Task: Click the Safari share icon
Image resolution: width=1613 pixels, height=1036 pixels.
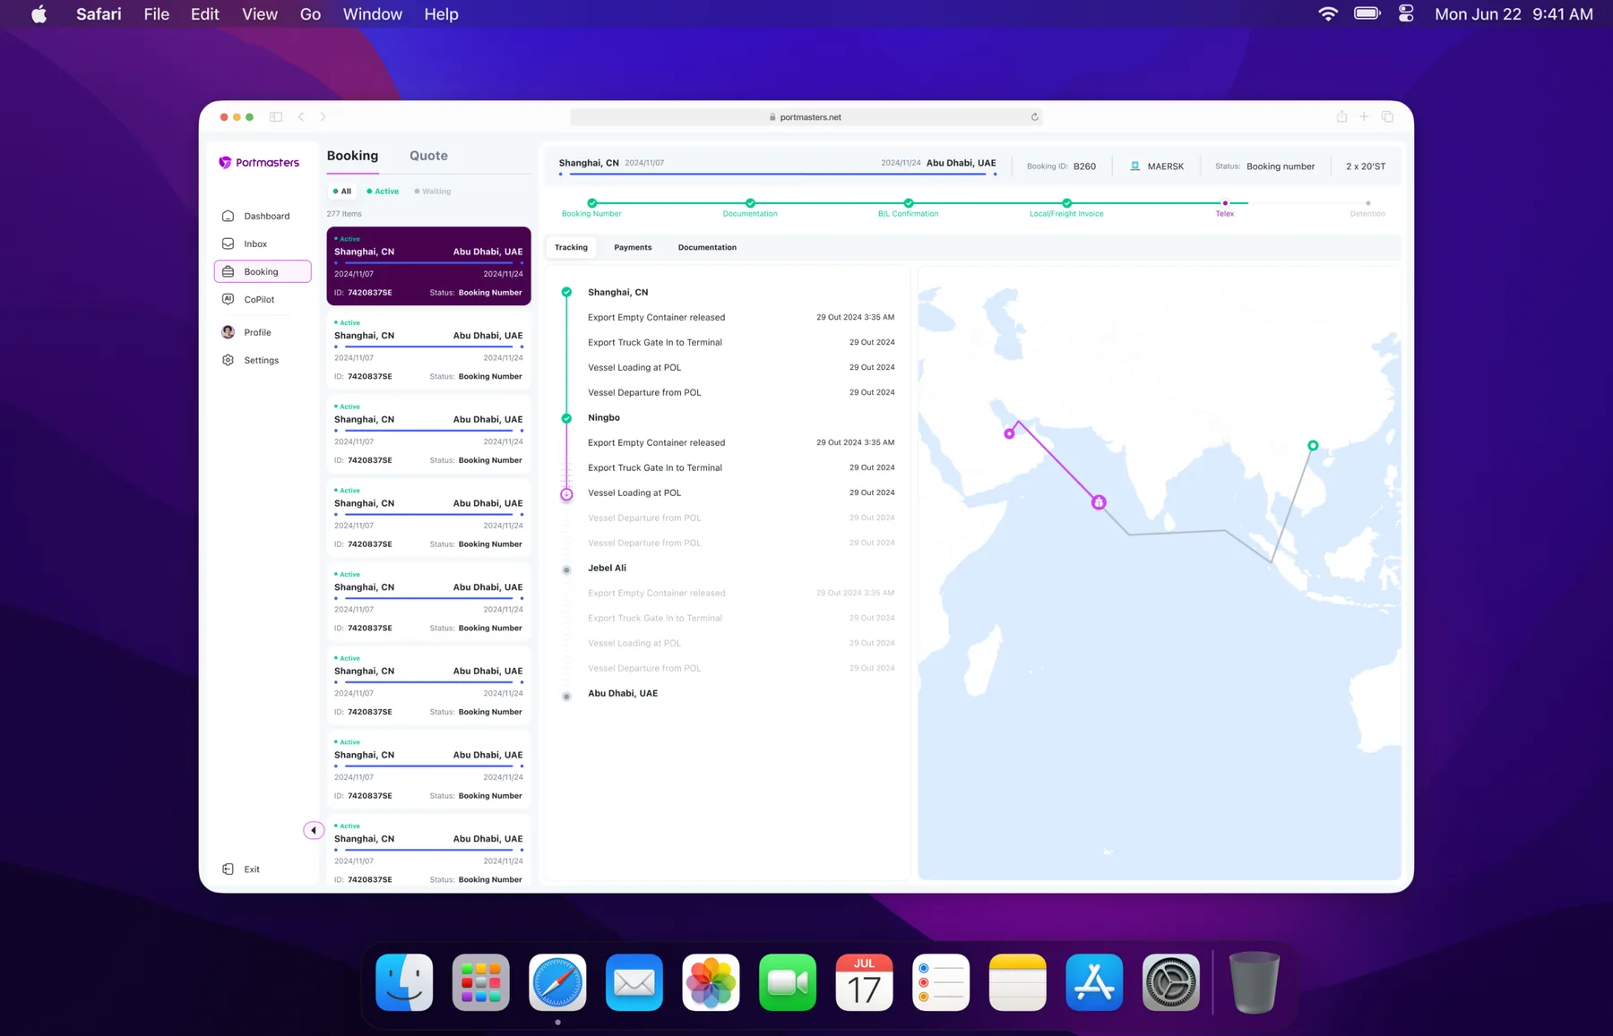Action: point(1341,116)
